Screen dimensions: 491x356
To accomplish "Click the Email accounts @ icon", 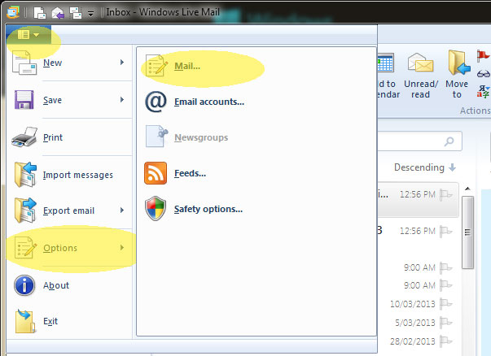I will (x=156, y=102).
